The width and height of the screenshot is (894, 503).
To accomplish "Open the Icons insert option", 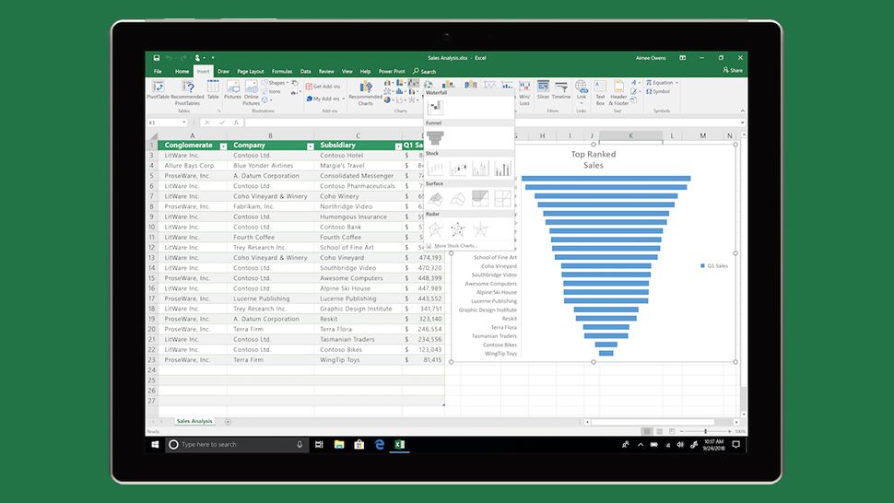I will 271,91.
